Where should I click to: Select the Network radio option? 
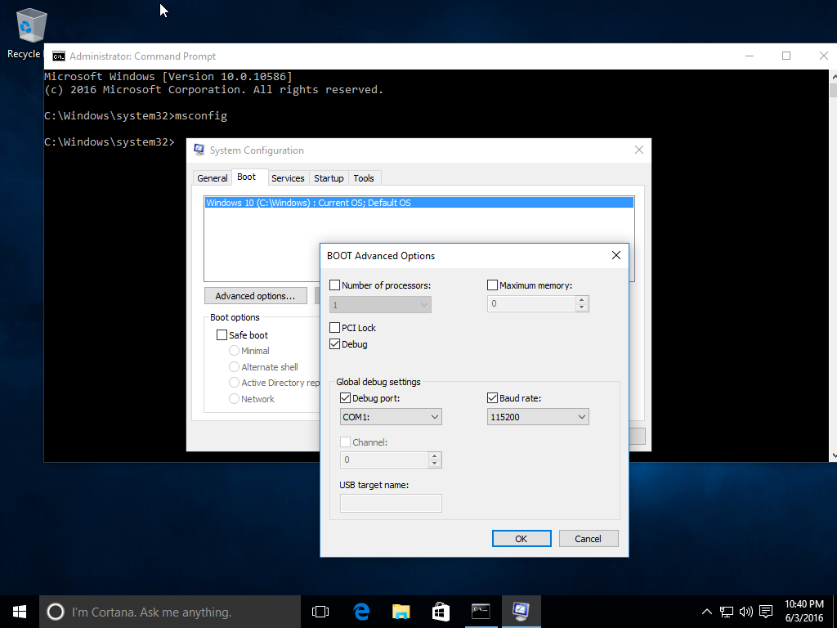(x=234, y=399)
